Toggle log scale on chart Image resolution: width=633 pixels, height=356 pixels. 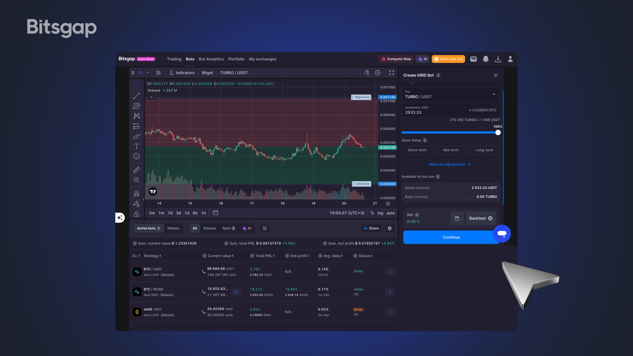coord(380,213)
